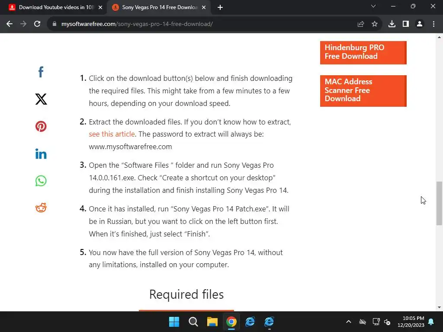Bookmark this tab with the star
The image size is (443, 332).
pyautogui.click(x=375, y=24)
